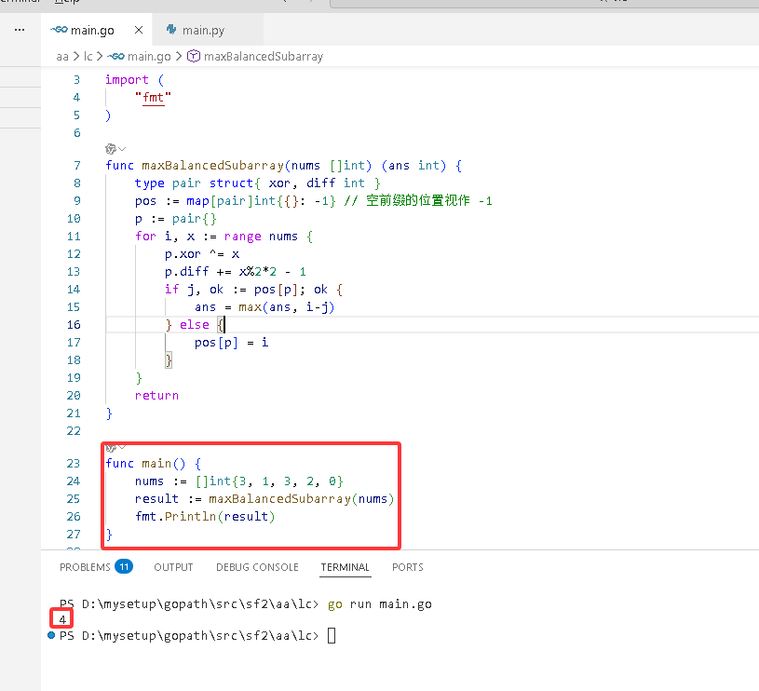The image size is (759, 691).
Task: Open the Terminal panel tab
Action: point(346,567)
